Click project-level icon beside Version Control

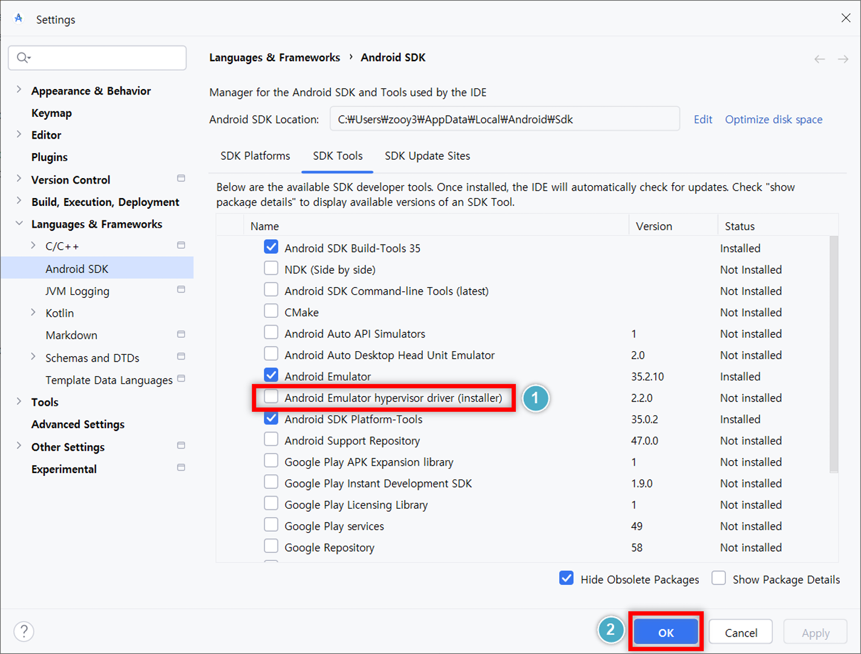coord(181,179)
